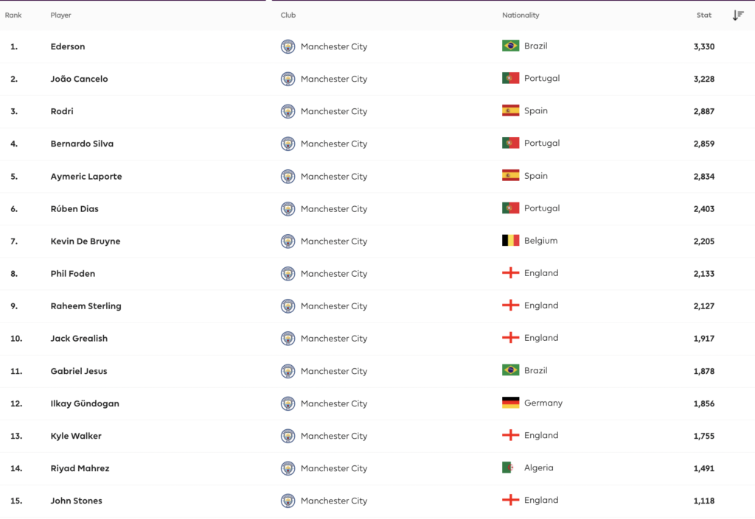The image size is (755, 519).
Task: Click the England flag next to Phil Foden
Action: pyautogui.click(x=509, y=273)
